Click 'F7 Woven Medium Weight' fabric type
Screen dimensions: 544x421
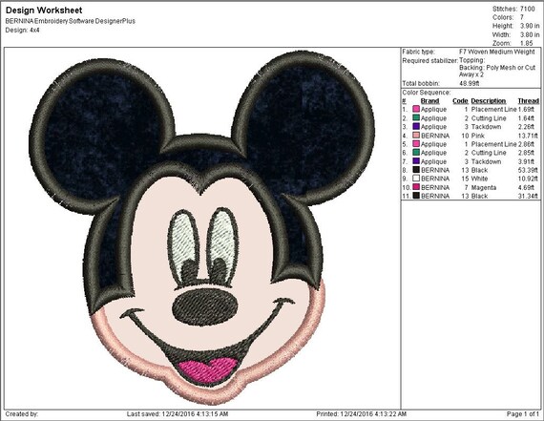point(497,52)
